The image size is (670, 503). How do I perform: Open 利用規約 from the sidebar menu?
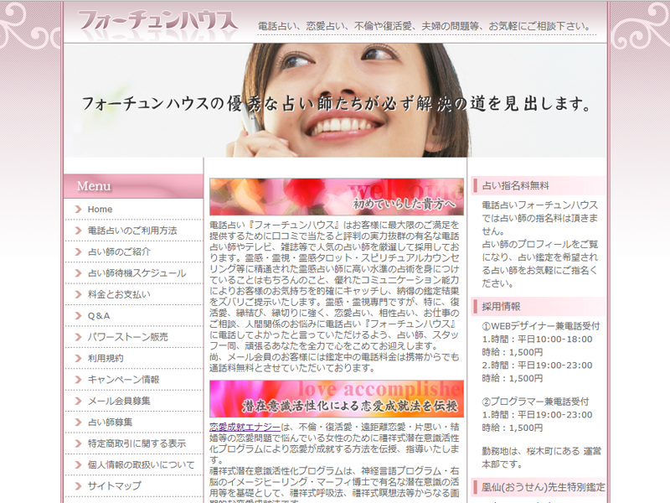click(106, 359)
